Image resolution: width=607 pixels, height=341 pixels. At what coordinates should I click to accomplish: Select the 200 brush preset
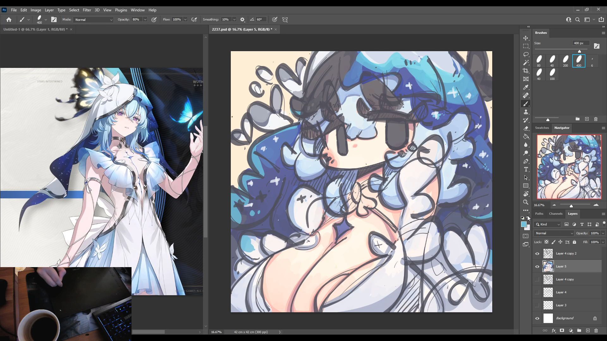pyautogui.click(x=565, y=61)
